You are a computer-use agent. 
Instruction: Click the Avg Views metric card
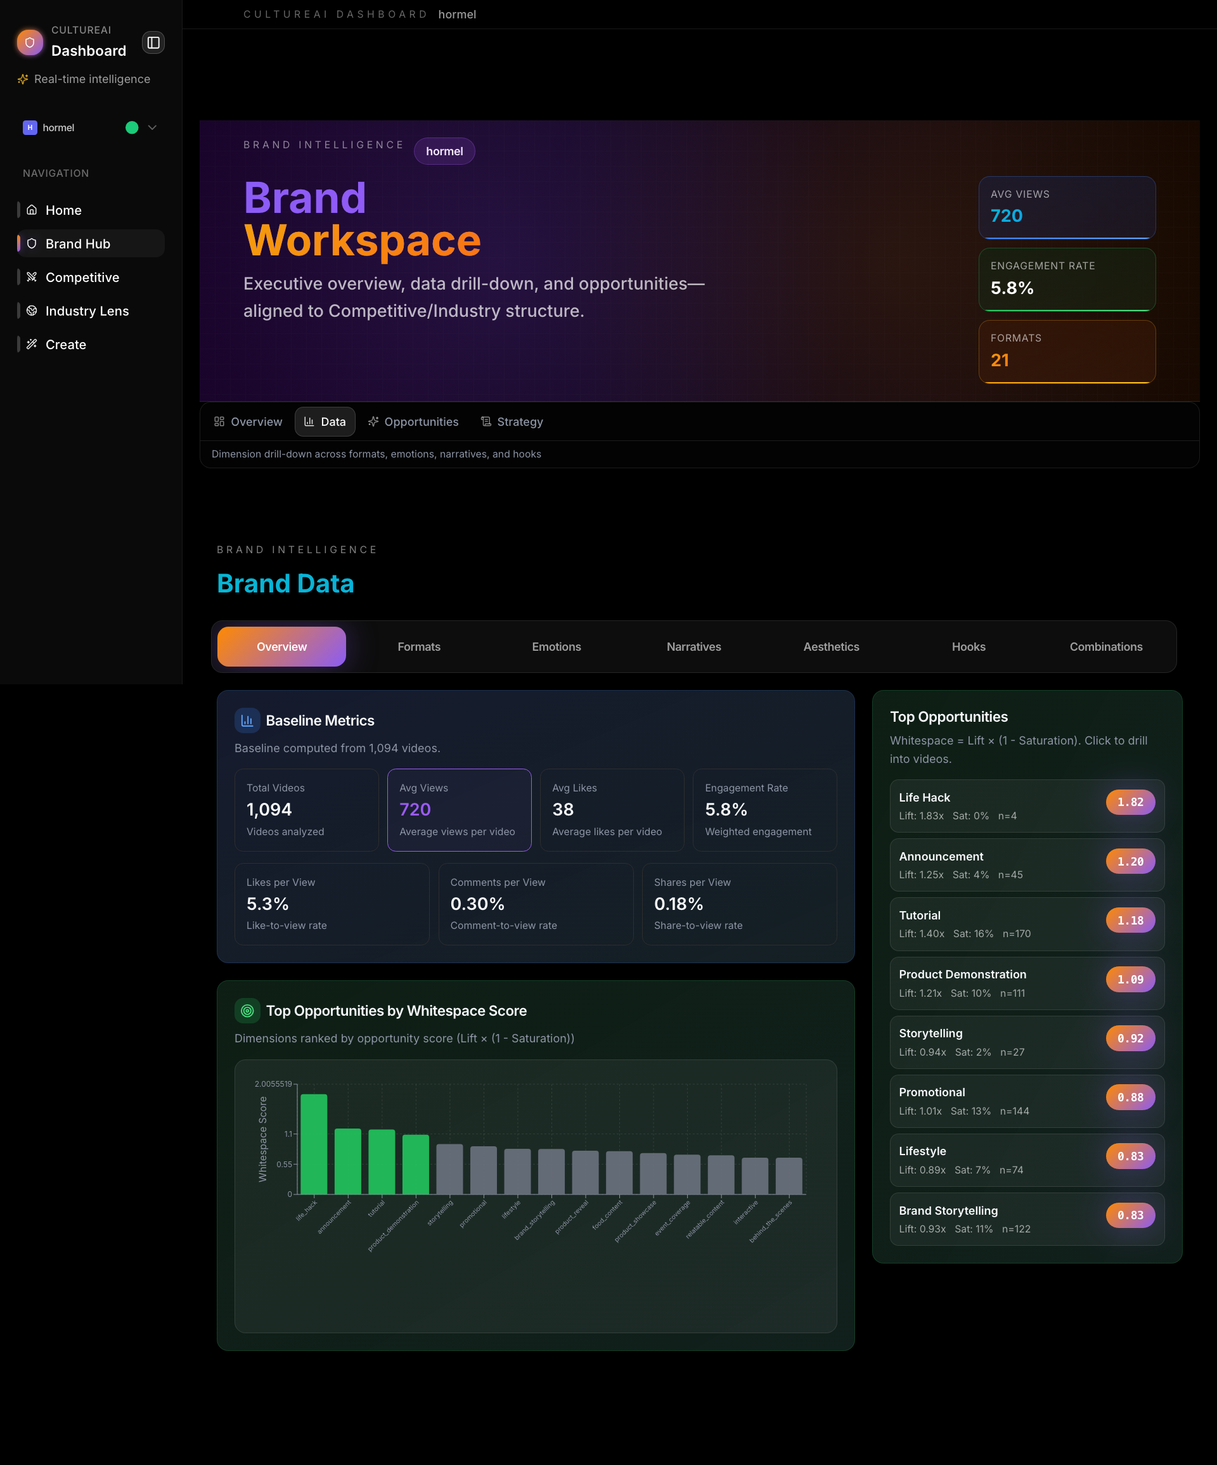pyautogui.click(x=459, y=809)
